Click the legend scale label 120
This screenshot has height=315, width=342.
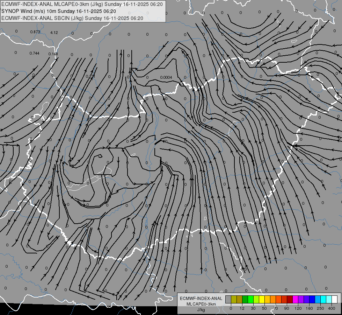coord(298,308)
